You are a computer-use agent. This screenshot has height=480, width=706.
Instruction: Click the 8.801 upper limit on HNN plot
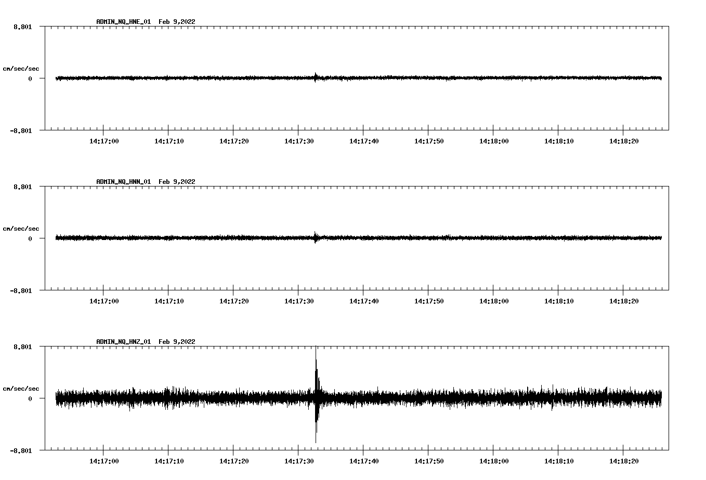click(x=22, y=186)
